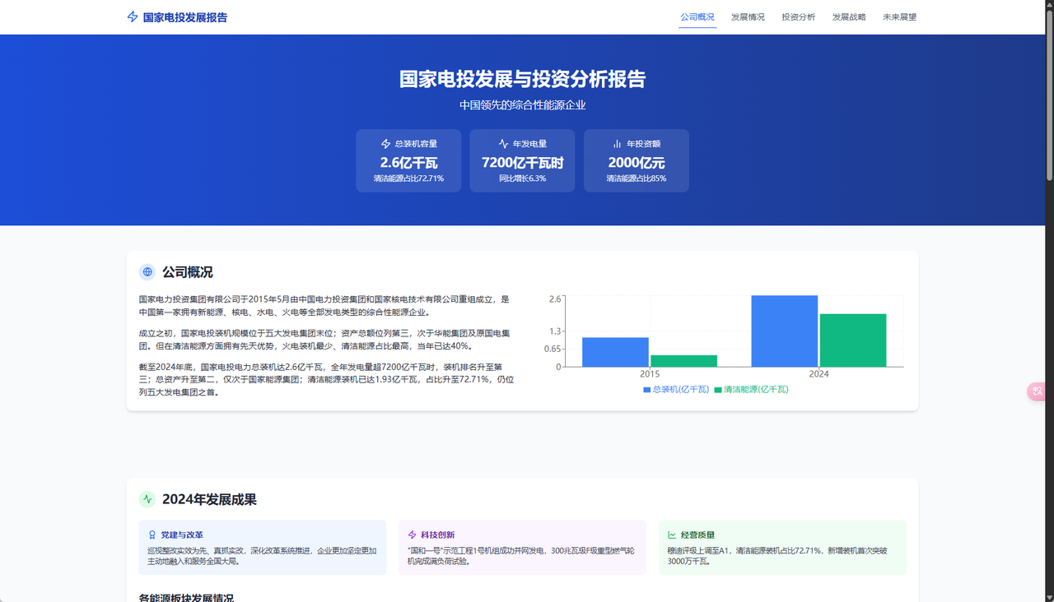
Task: Click the 清洁能源占比72.71% text
Action: pyautogui.click(x=408, y=178)
